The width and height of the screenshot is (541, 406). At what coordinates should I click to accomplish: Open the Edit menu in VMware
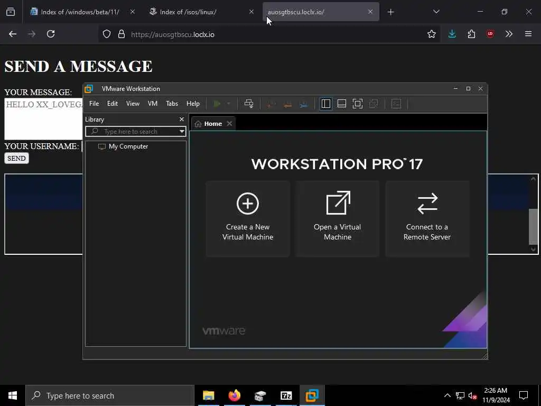tap(113, 104)
